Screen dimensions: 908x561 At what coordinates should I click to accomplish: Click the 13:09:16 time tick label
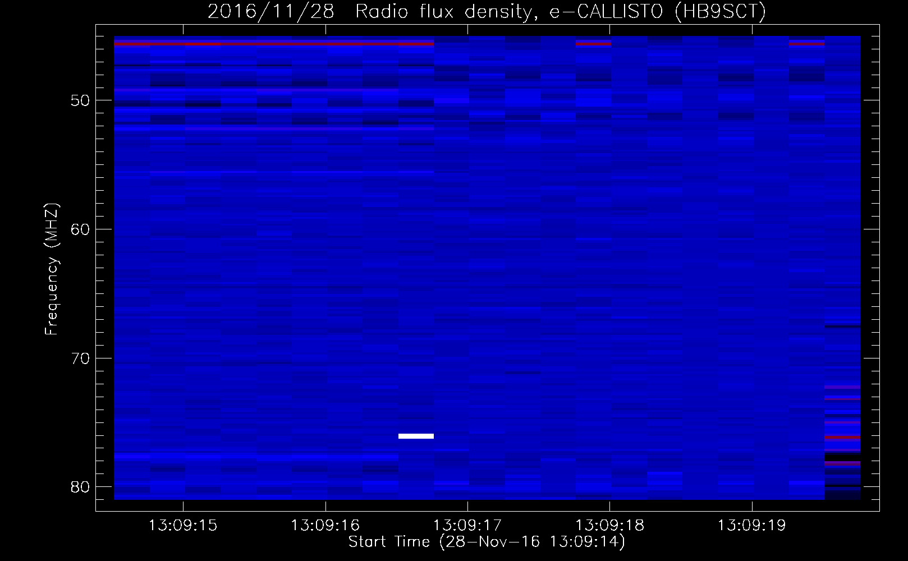tap(325, 526)
